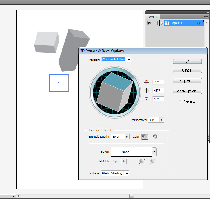Screen dimensions: 210x199
Task: Select the bevel extent in icon
Action: coord(153,162)
